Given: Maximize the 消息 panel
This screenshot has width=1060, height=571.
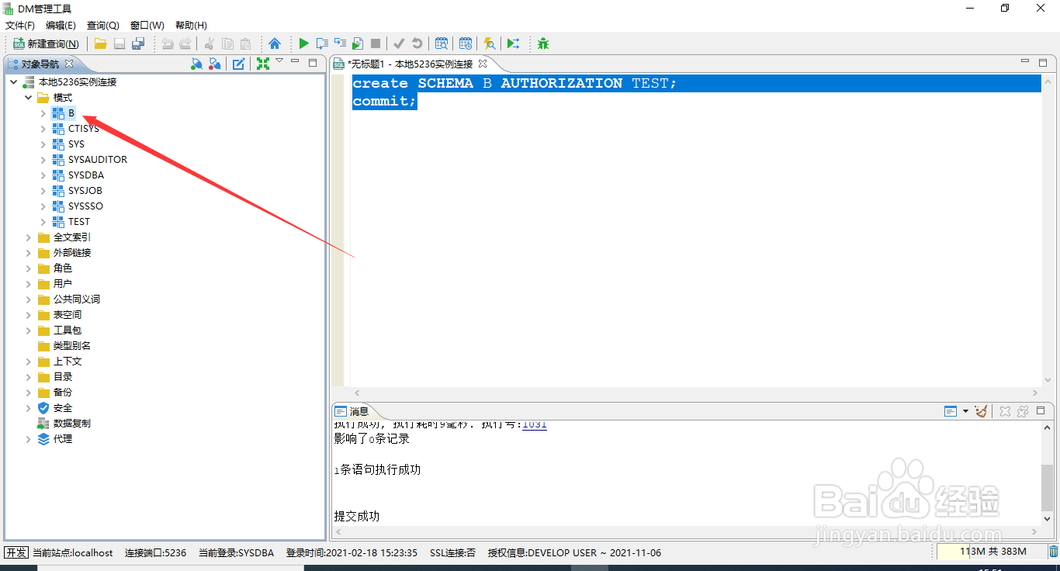Looking at the screenshot, I should click(x=1042, y=411).
